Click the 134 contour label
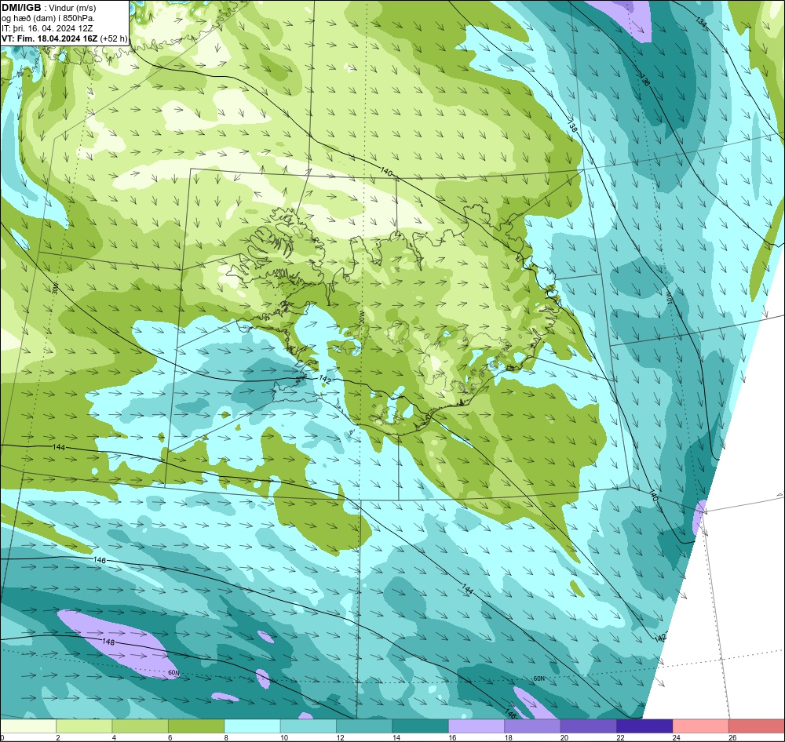This screenshot has width=785, height=742. [701, 22]
